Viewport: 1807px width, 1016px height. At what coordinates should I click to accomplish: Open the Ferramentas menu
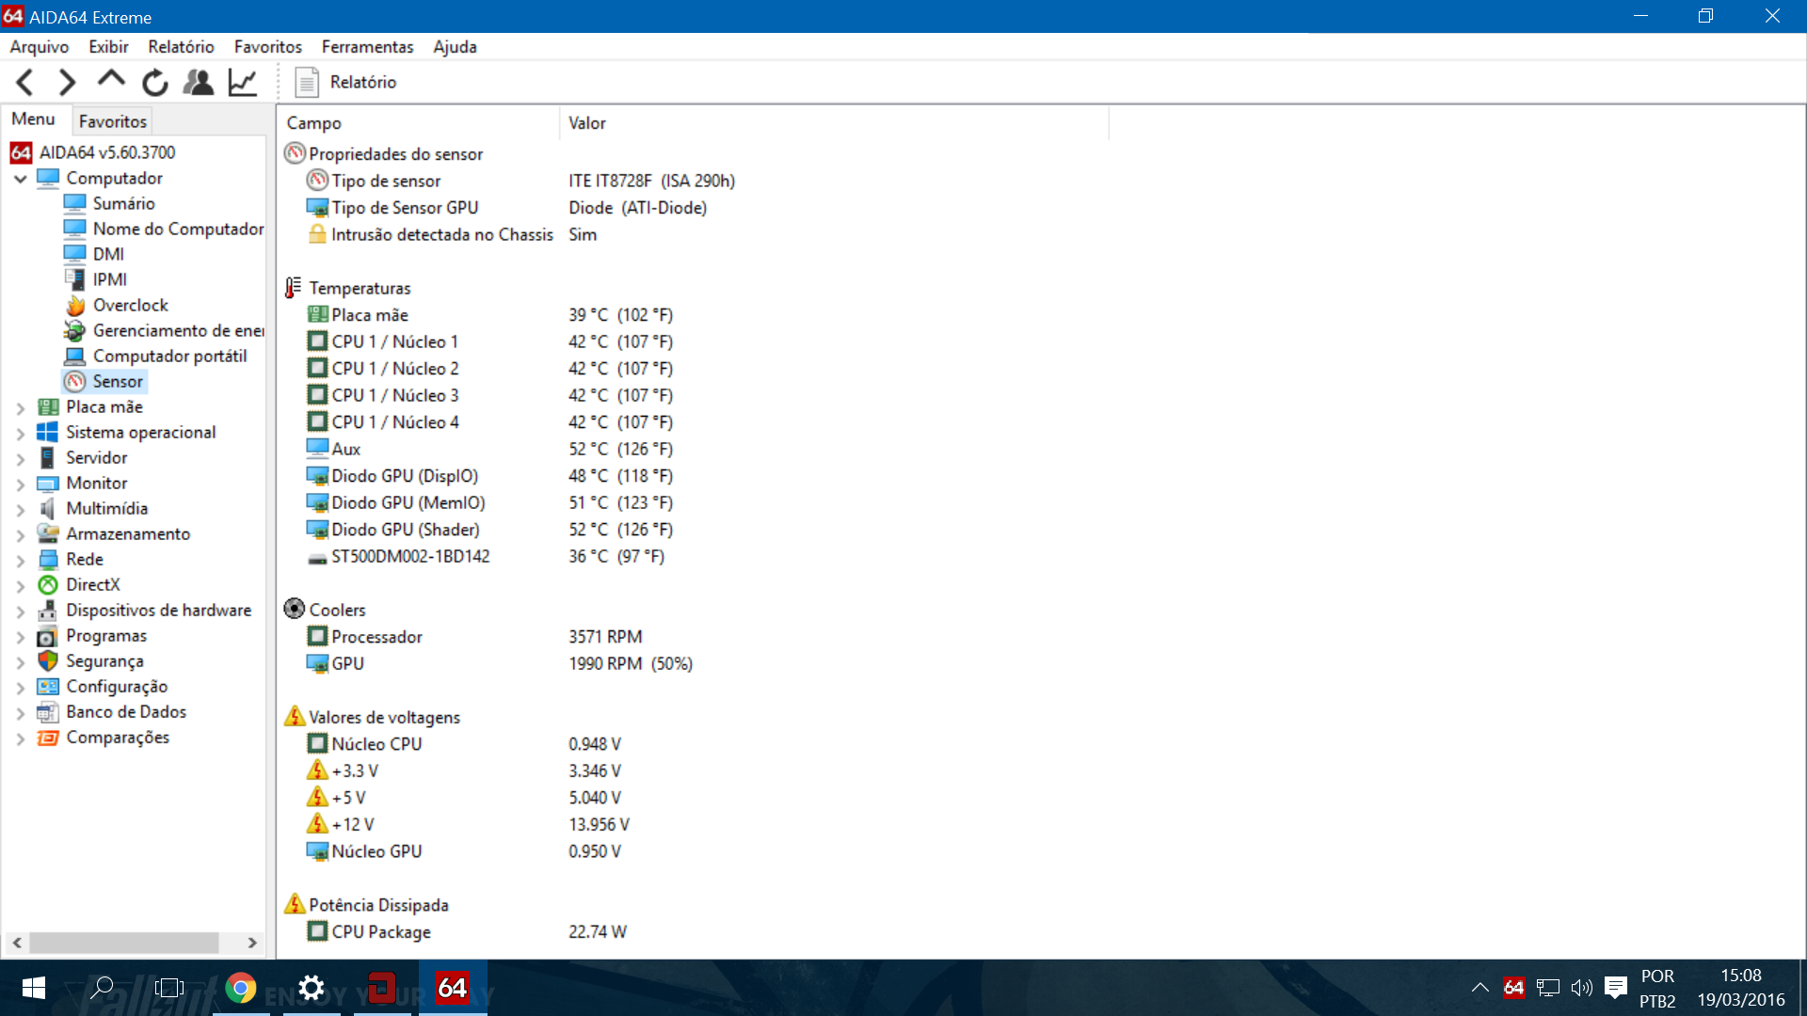pyautogui.click(x=367, y=47)
